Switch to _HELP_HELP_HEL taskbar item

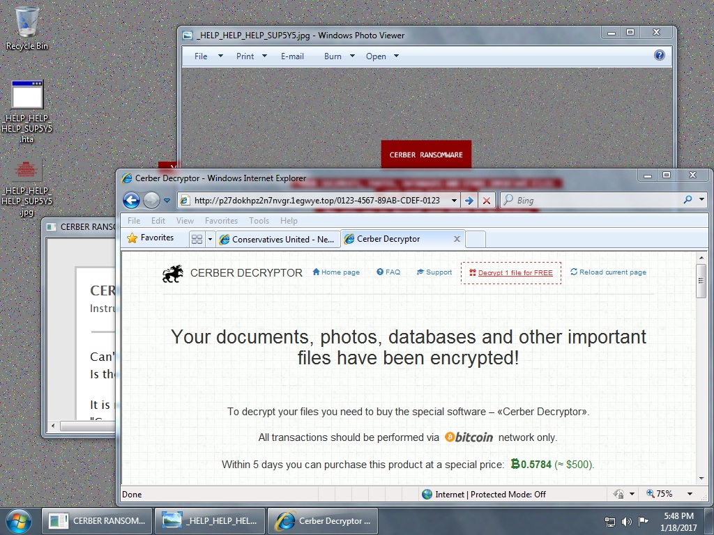[x=209, y=521]
